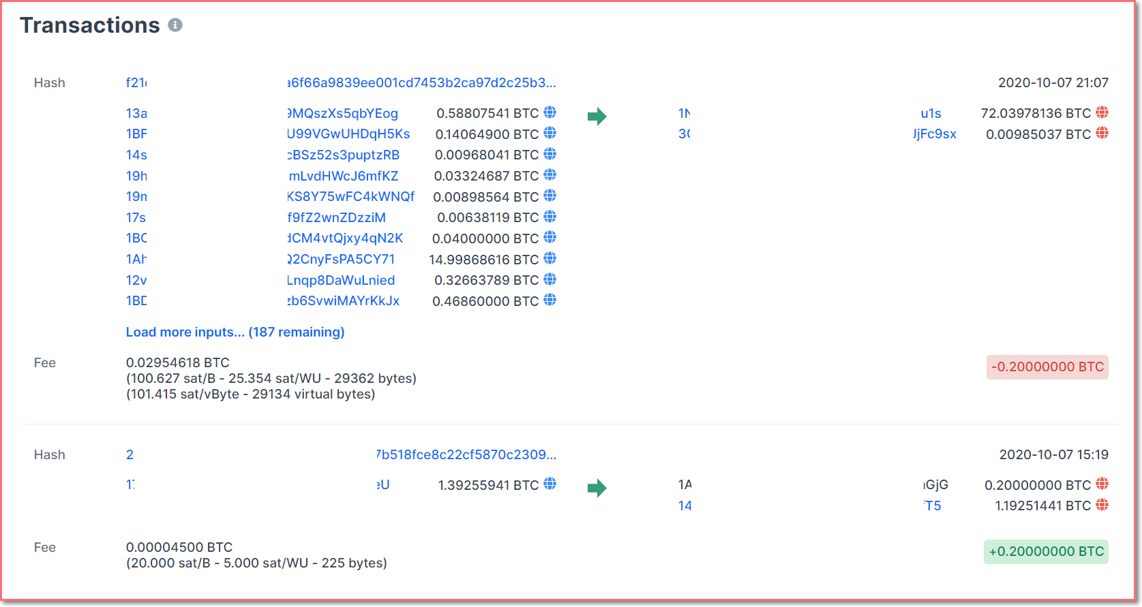The height and width of the screenshot is (607, 1142).
Task: Click red globe next to 72.03978136 BTC
Action: [1102, 112]
